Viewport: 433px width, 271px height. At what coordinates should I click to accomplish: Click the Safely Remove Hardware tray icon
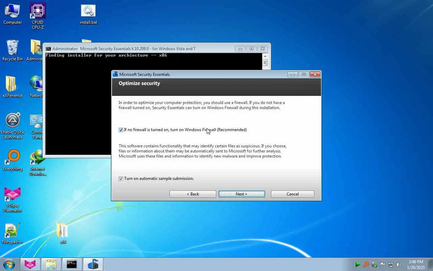pyautogui.click(x=374, y=265)
